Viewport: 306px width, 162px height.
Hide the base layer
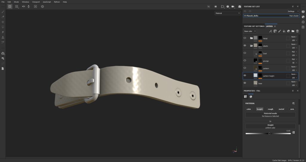pyautogui.click(x=245, y=83)
